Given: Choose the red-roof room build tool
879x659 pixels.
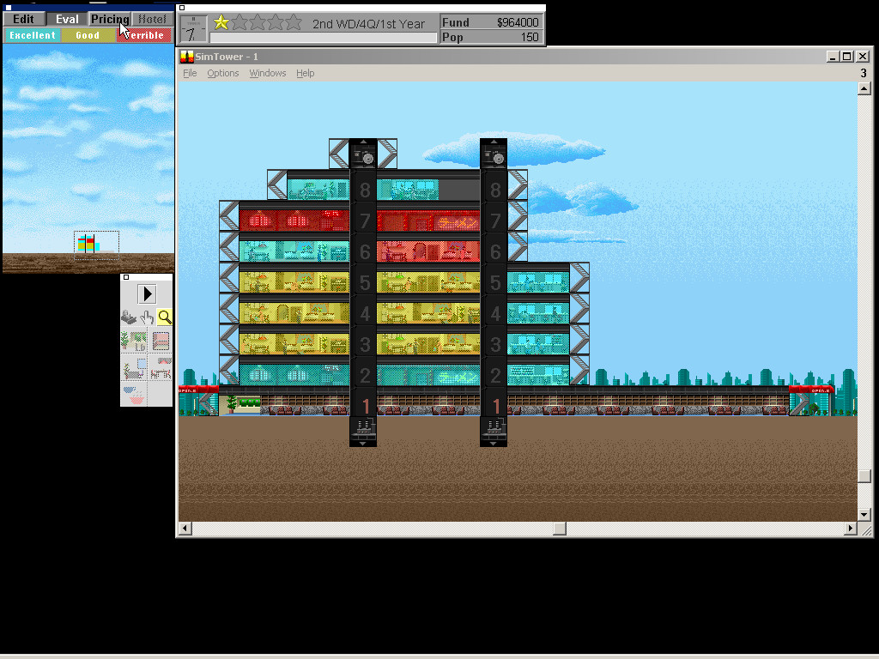Looking at the screenshot, I should [x=161, y=368].
